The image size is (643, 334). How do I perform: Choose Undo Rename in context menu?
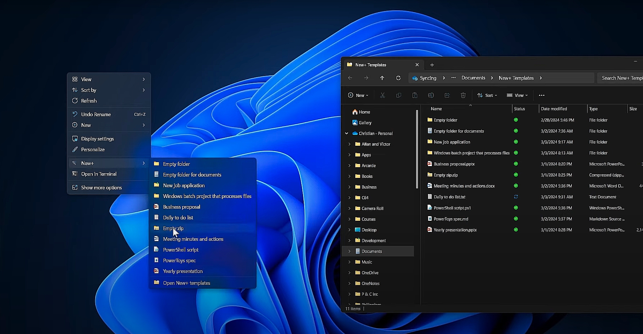tap(109, 114)
